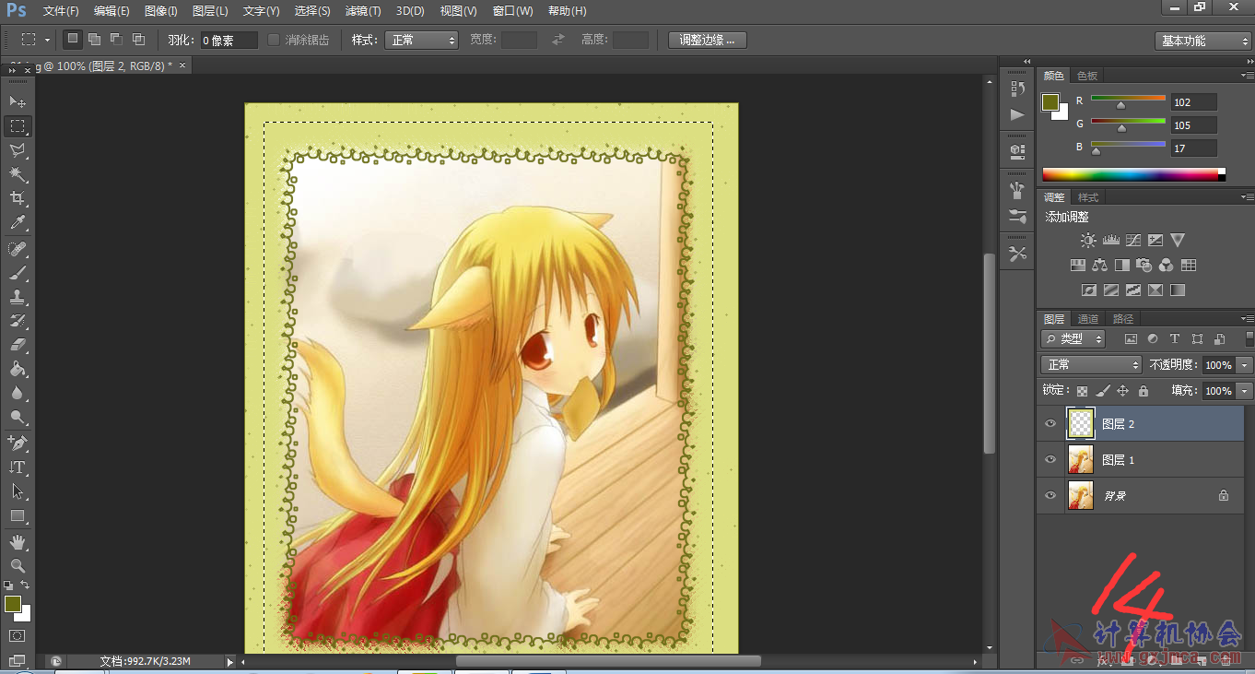Add a Brightness/Contrast adjustment
Screen dimensions: 1255x674
click(1088, 241)
